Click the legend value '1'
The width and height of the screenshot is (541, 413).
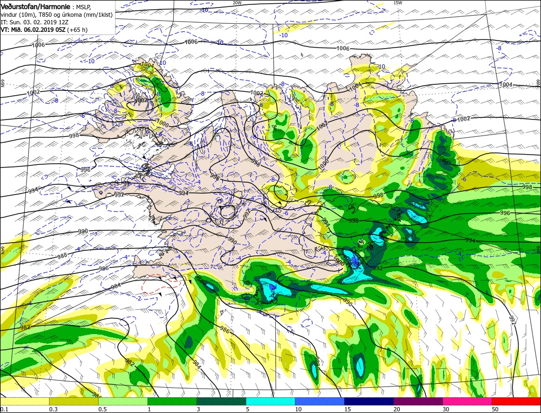(149, 409)
